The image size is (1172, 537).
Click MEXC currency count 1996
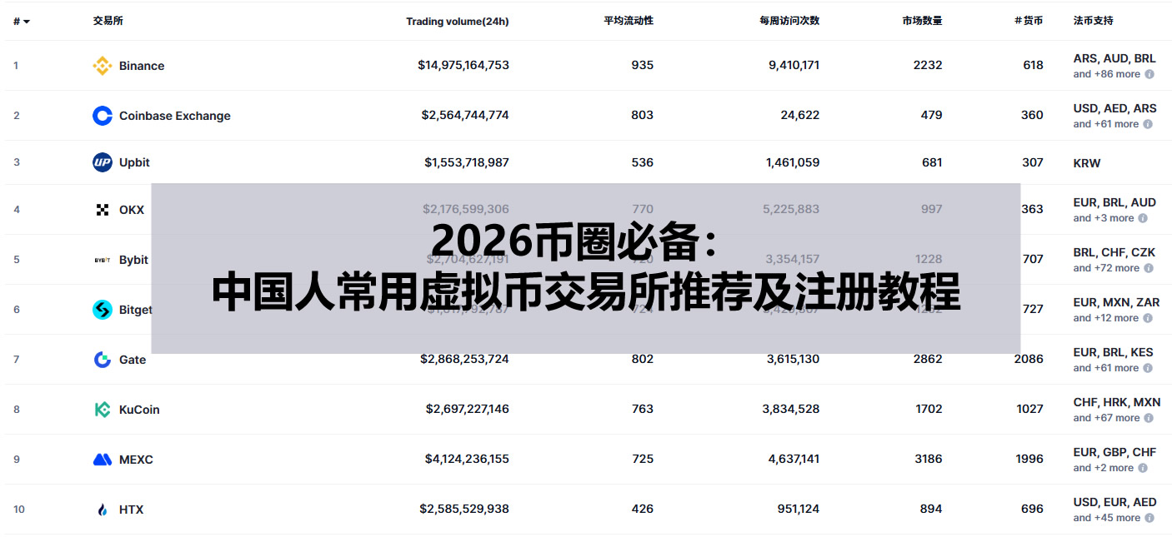point(1029,459)
